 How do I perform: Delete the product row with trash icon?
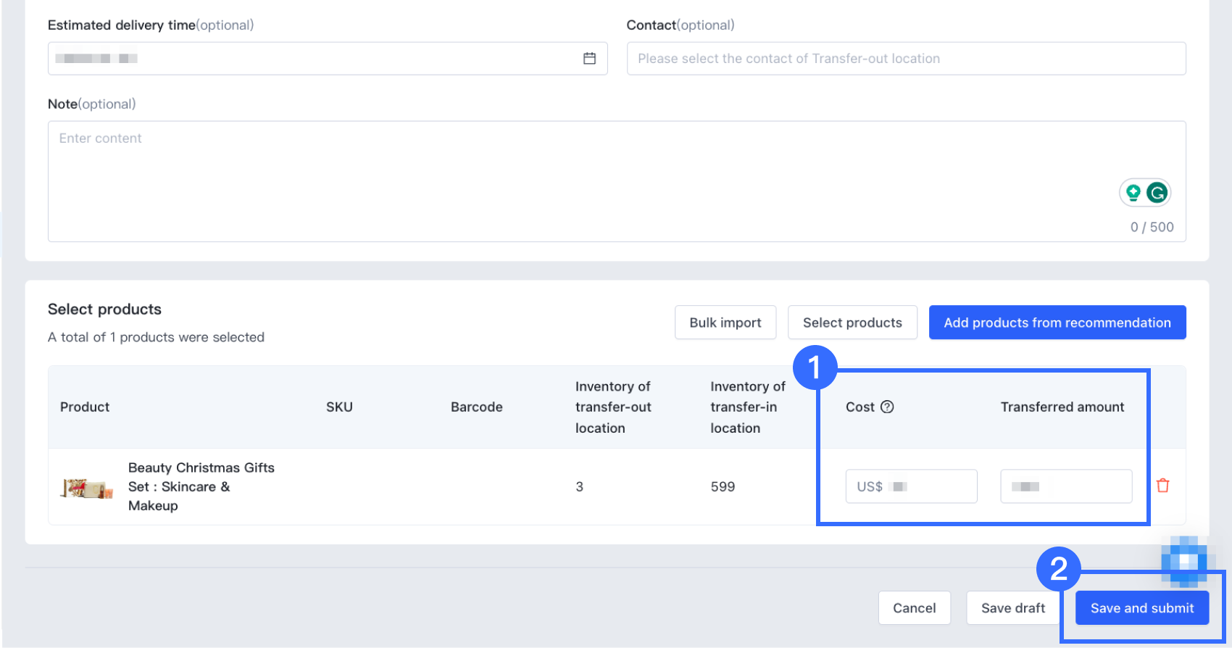[x=1163, y=486]
